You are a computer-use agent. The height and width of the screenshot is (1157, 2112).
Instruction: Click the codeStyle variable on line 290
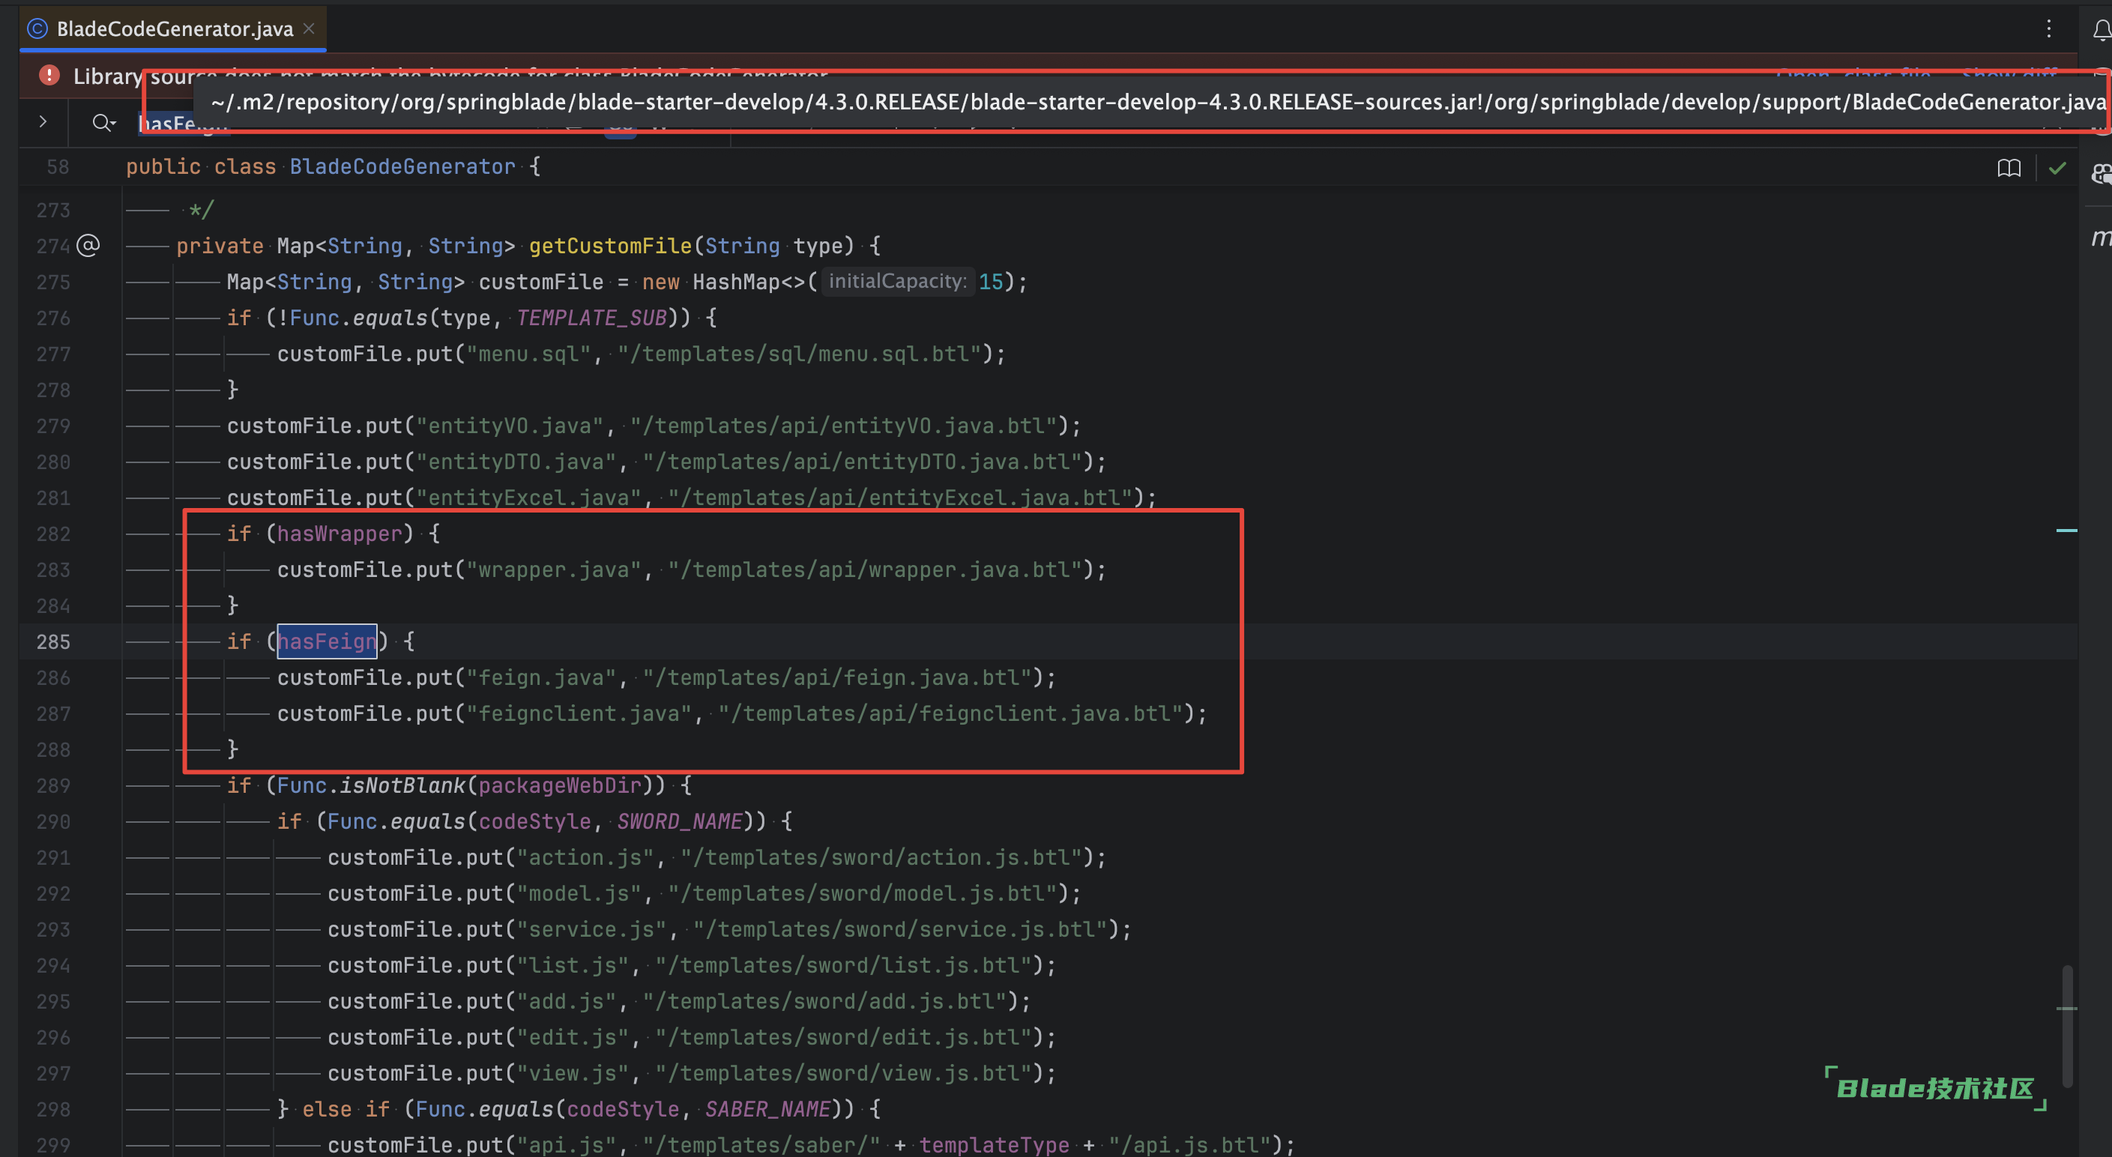(x=534, y=821)
